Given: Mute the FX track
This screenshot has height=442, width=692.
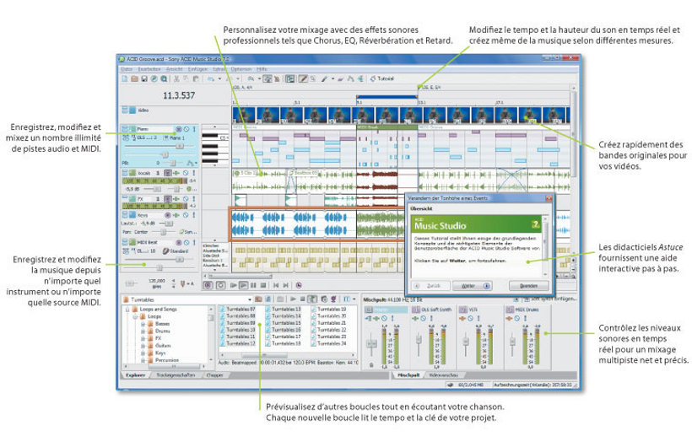Looking at the screenshot, I should [x=186, y=199].
